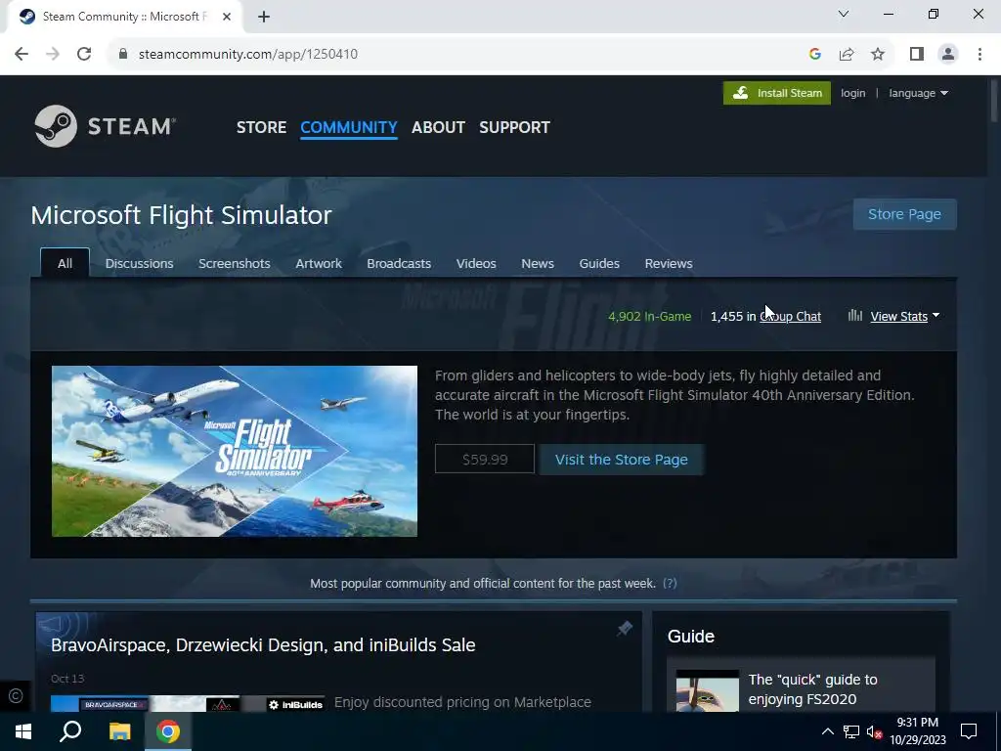Click the $59.99 price box

[x=485, y=460]
